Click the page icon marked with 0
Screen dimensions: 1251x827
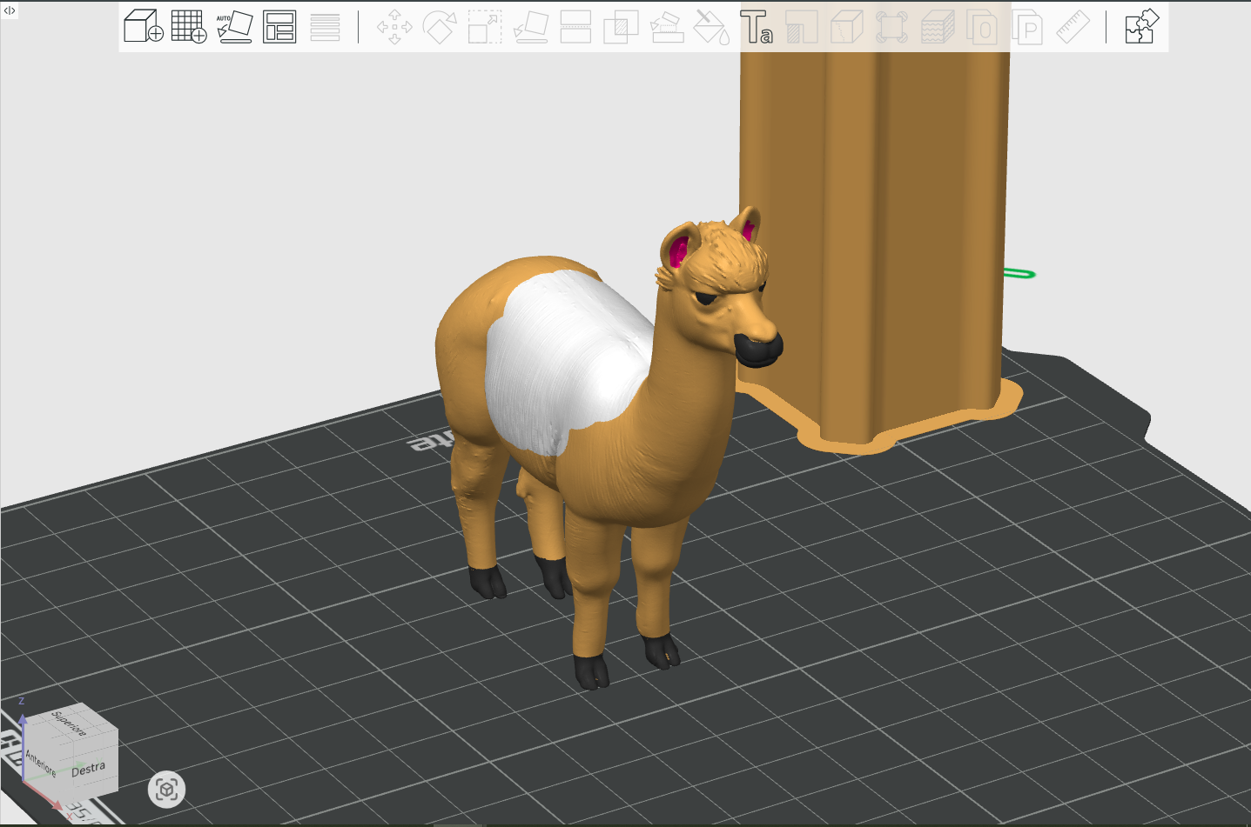tap(982, 26)
